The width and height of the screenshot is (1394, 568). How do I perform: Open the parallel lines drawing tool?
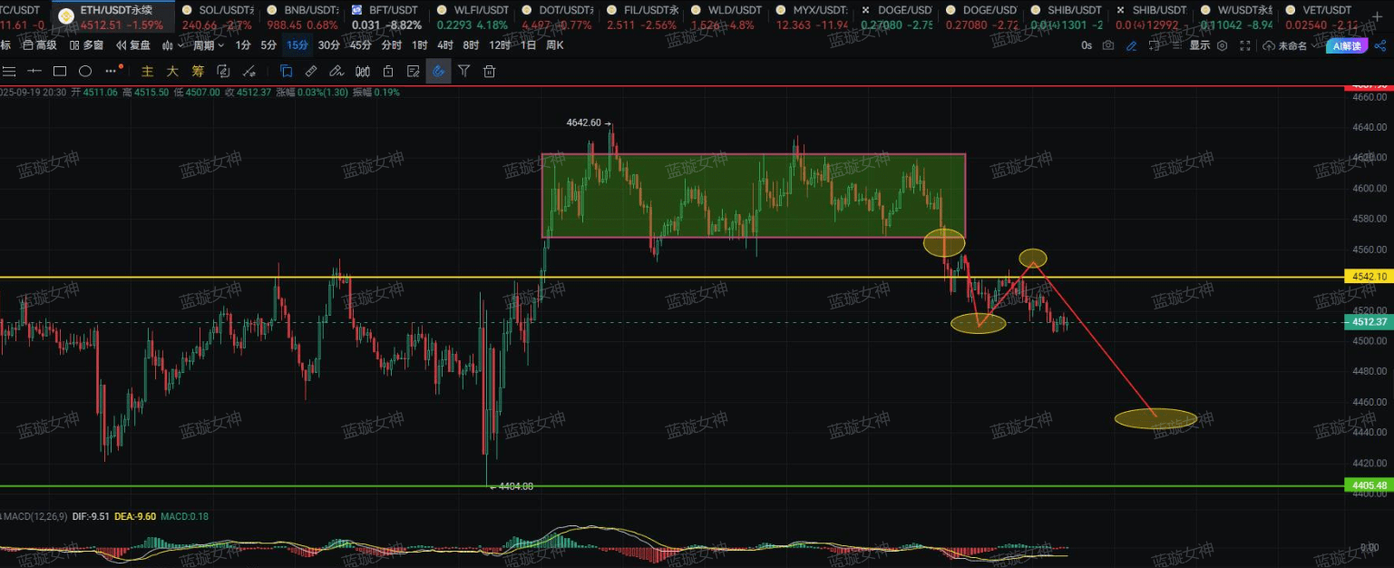[x=8, y=71]
